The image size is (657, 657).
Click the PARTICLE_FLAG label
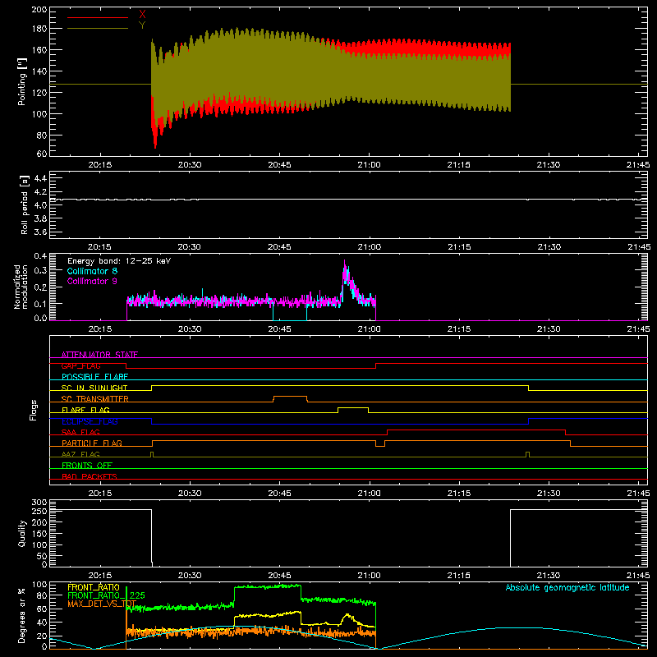(x=92, y=443)
